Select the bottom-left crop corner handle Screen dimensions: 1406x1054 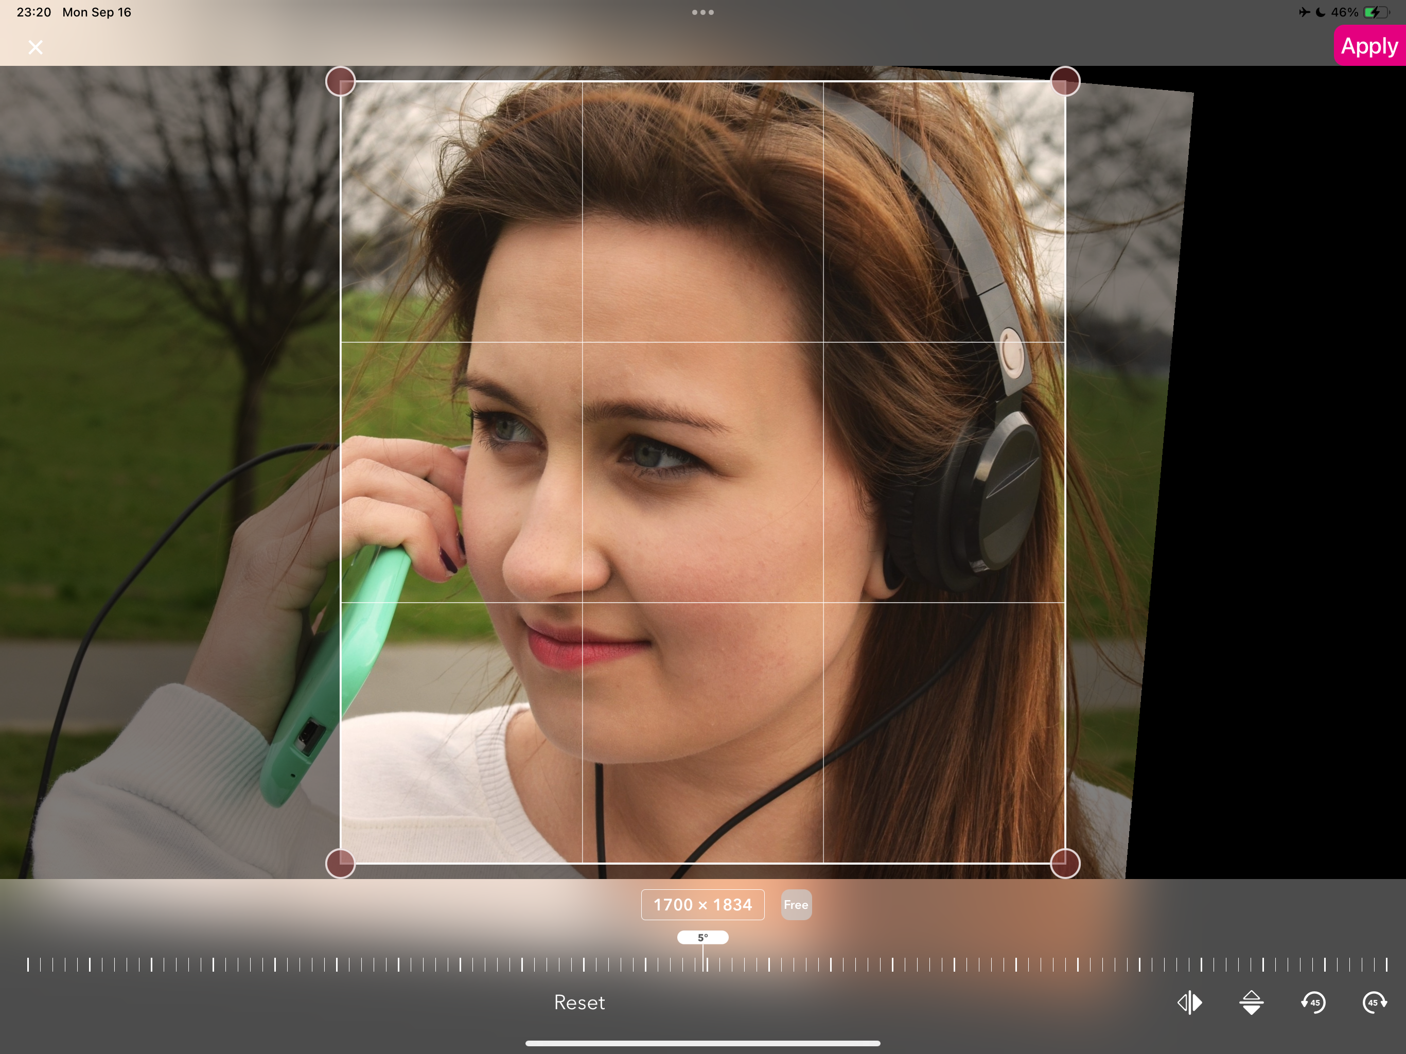point(340,863)
